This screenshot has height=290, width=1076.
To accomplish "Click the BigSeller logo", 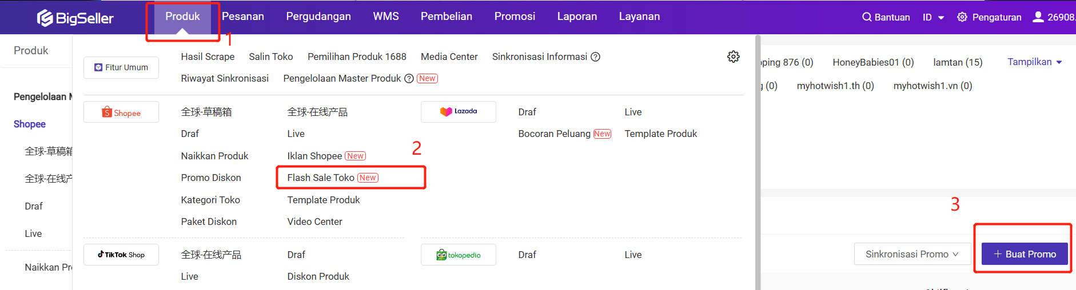I will click(x=75, y=18).
